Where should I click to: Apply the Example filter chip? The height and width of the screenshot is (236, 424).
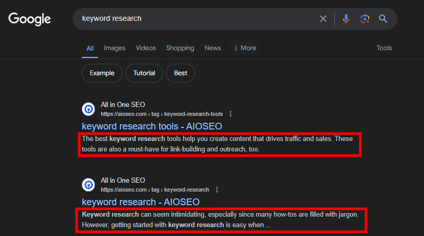click(x=102, y=73)
